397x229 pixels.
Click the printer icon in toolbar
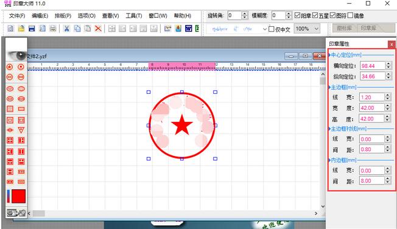coord(52,29)
